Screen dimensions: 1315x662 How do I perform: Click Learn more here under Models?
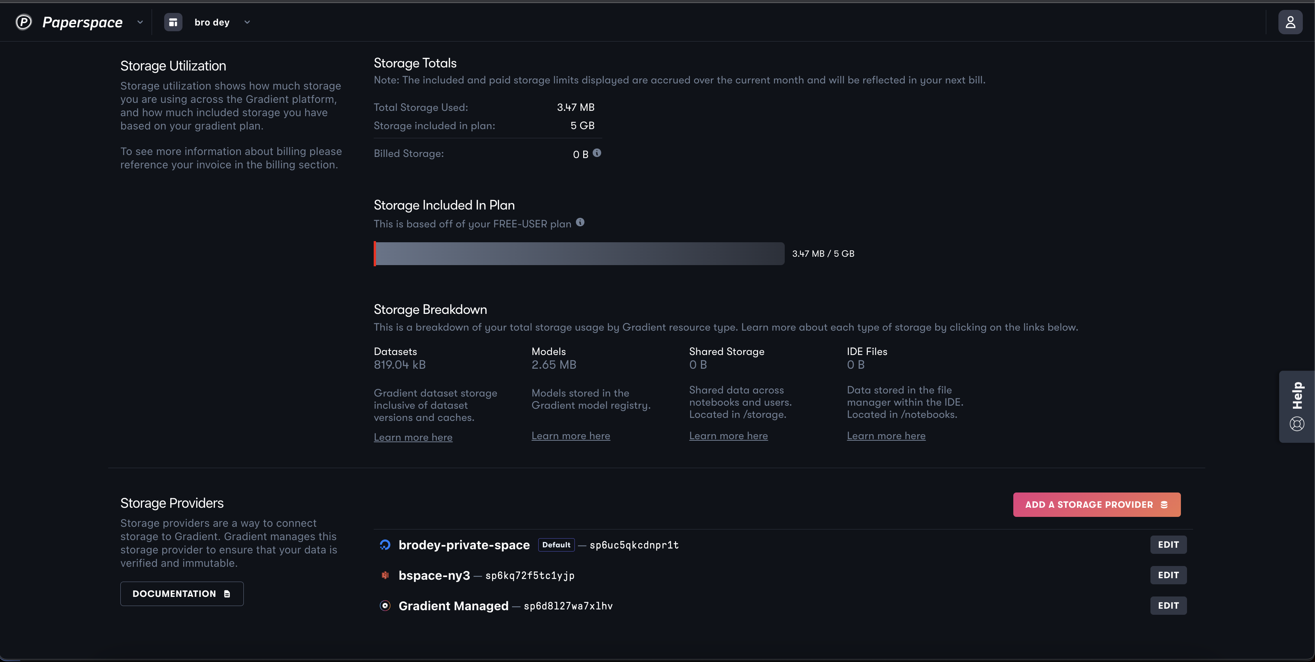click(x=571, y=437)
